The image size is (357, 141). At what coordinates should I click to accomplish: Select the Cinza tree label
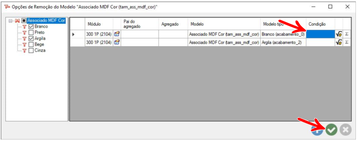(x=40, y=50)
